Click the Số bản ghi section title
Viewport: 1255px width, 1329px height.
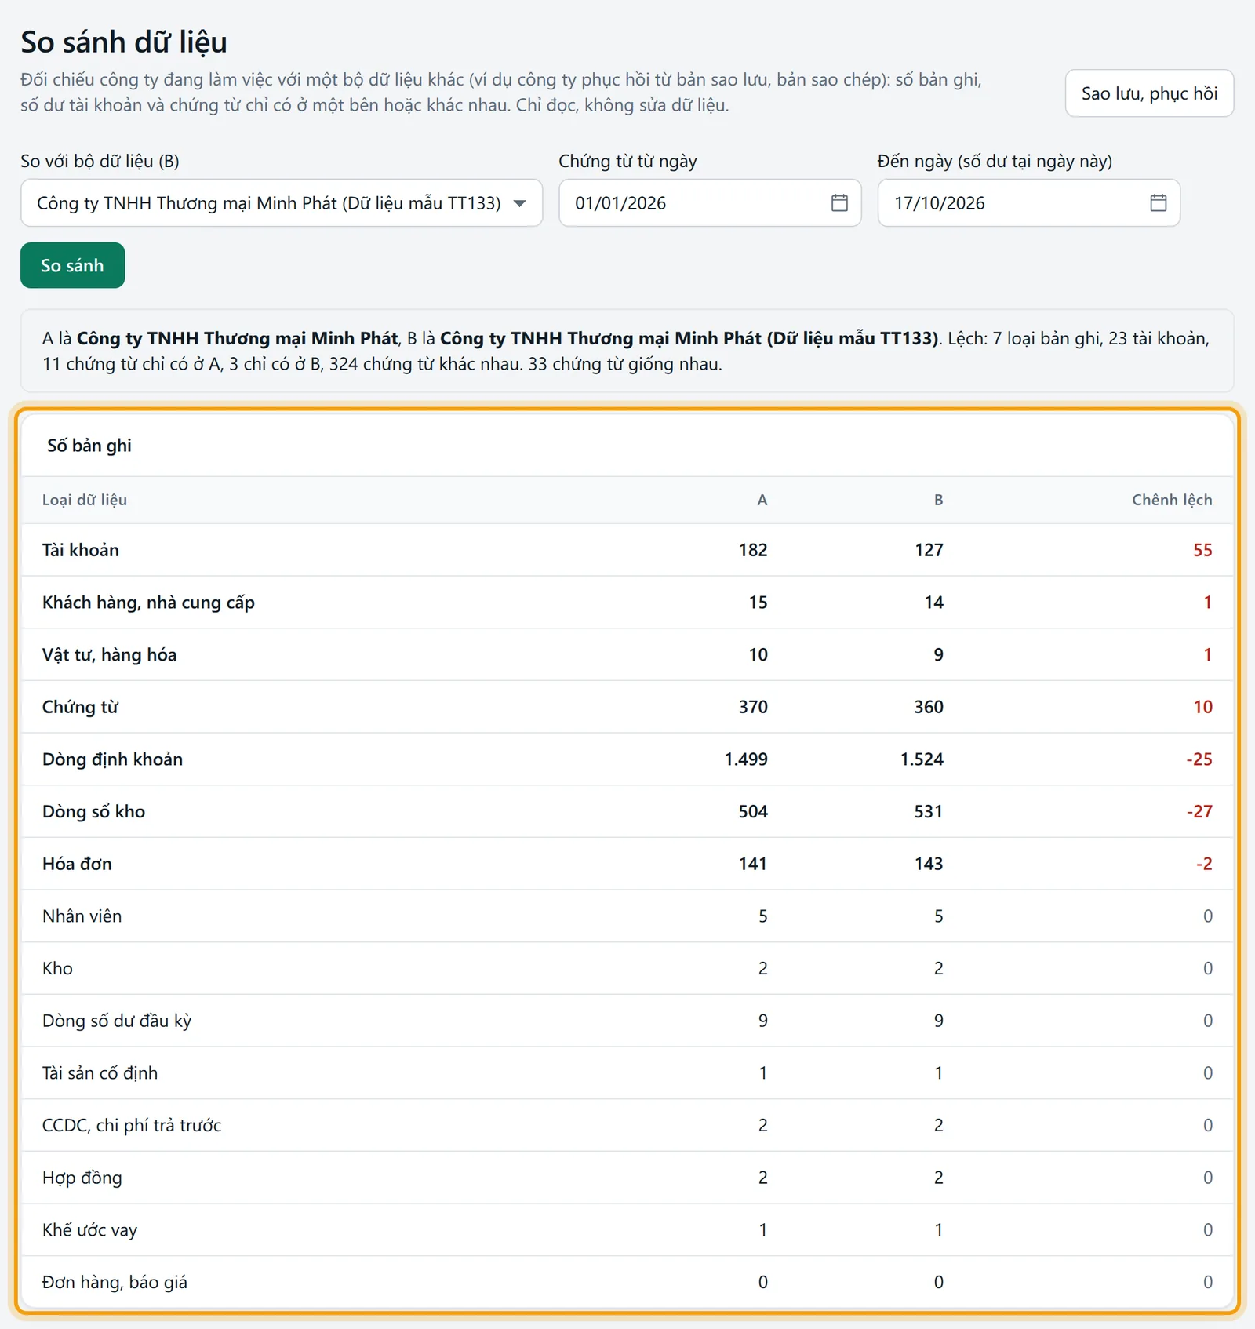[89, 446]
